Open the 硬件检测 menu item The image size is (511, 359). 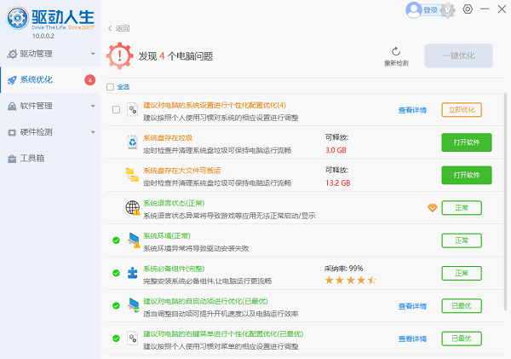tap(50, 132)
